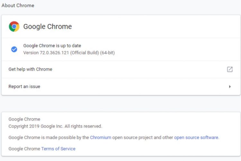Click Version 72.0.3626.121 text
This screenshot has width=241, height=161.
point(69,53)
